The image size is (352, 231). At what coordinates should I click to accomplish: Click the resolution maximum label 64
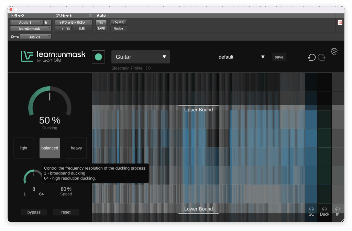(41, 194)
